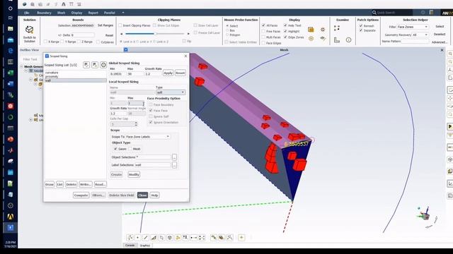Screen dimensions: 453x254
Task: Click the Delete Size Field button
Action: pyautogui.click(x=122, y=195)
